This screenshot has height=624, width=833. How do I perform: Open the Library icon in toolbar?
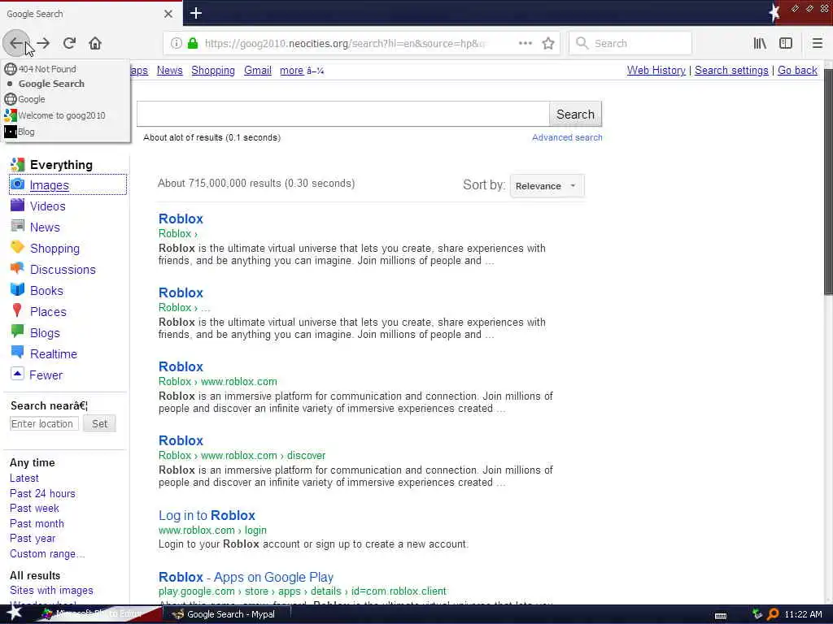pos(761,44)
